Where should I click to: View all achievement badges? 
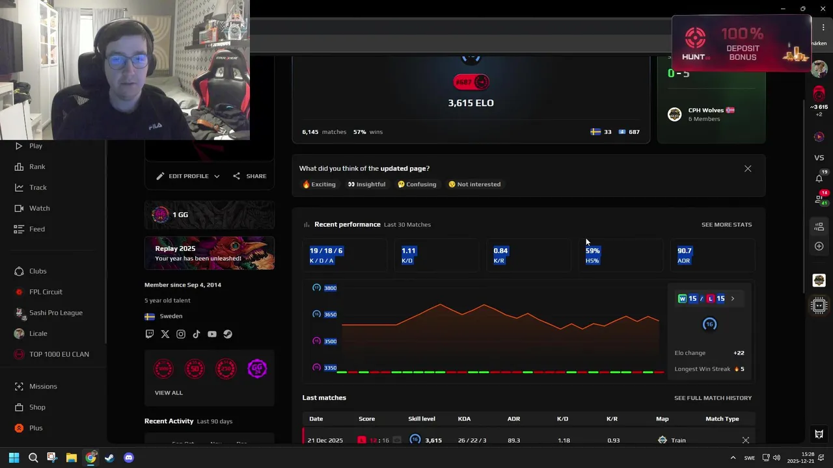[169, 393]
